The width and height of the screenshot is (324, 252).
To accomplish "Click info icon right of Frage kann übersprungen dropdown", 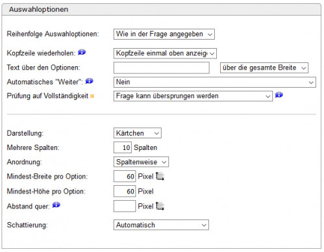I will pos(279,95).
